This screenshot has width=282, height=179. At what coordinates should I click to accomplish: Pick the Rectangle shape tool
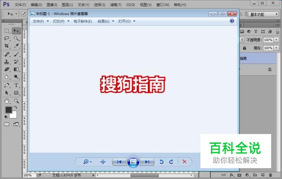[16, 93]
